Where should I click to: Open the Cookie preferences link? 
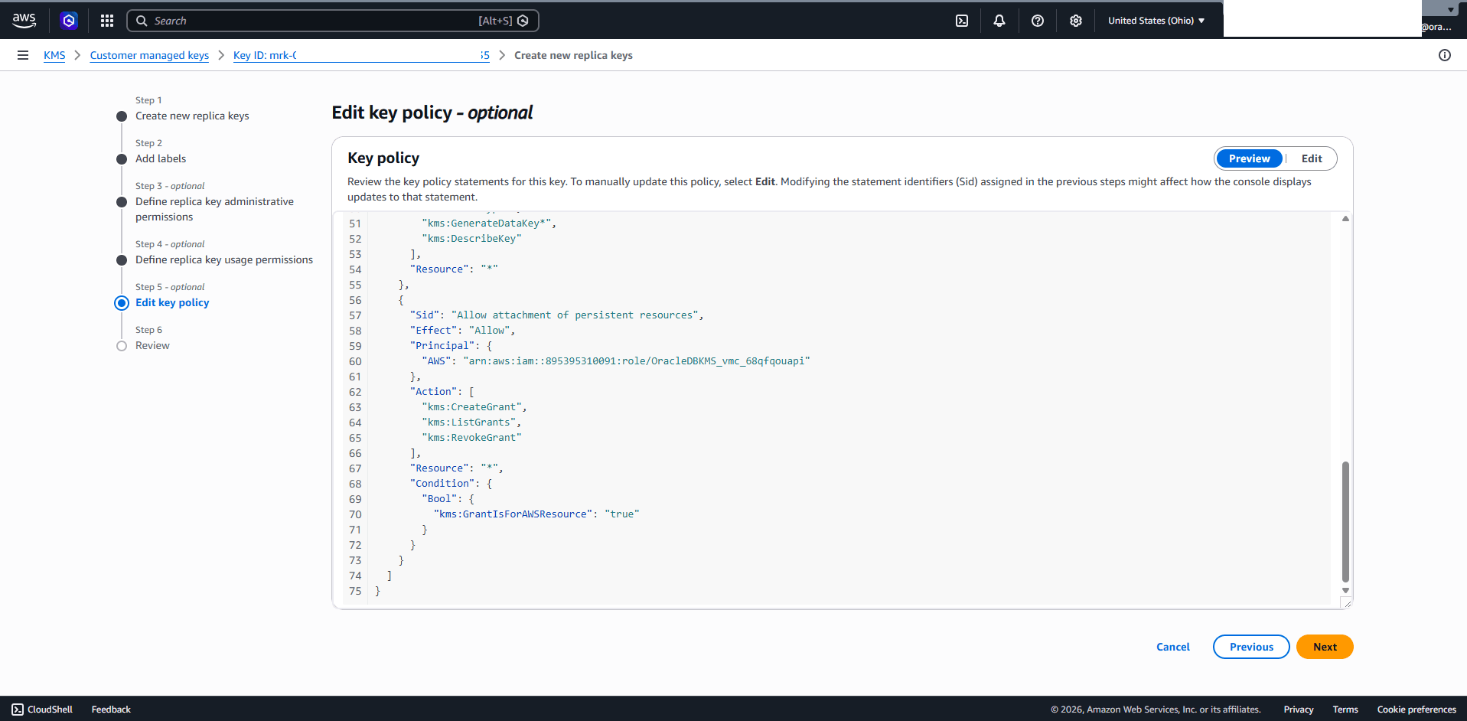click(1416, 709)
